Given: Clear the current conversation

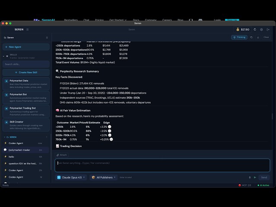Looking at the screenshot, I should (x=266, y=37).
